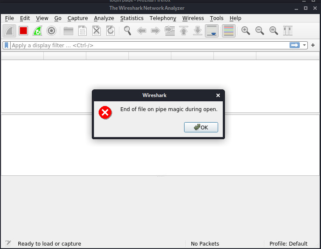Find a packet magnifier icon
321x249 pixels.
coord(127,31)
